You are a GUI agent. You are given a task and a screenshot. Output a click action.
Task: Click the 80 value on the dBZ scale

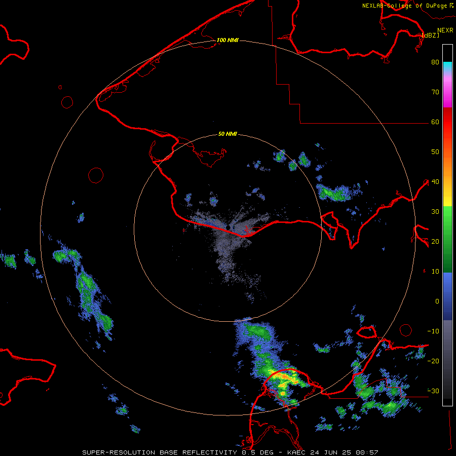[x=435, y=62]
